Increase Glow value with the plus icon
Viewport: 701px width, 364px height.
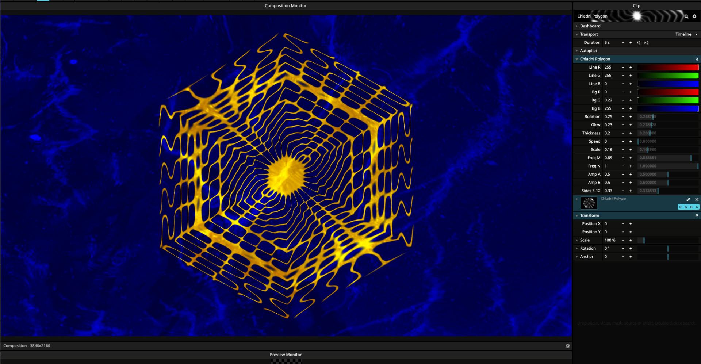pos(631,125)
